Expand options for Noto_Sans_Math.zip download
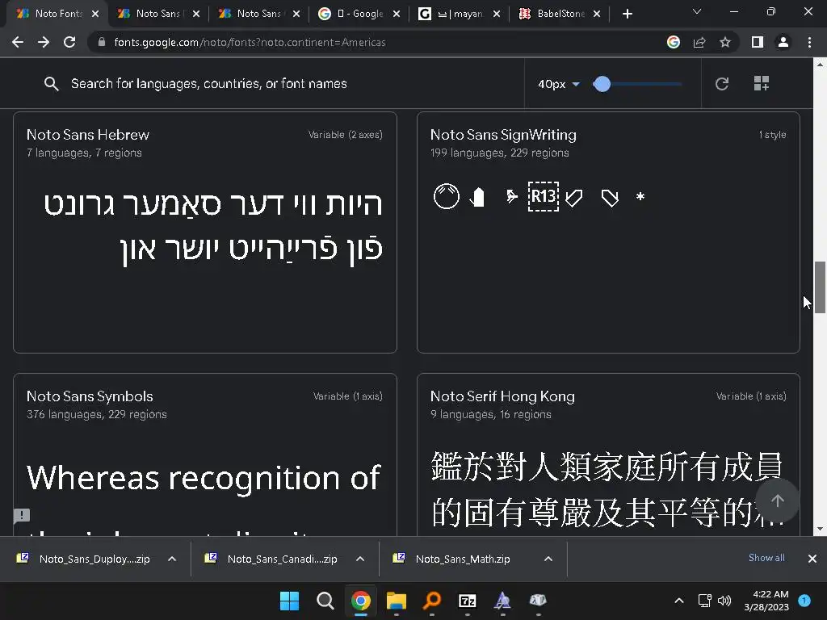 pos(548,559)
